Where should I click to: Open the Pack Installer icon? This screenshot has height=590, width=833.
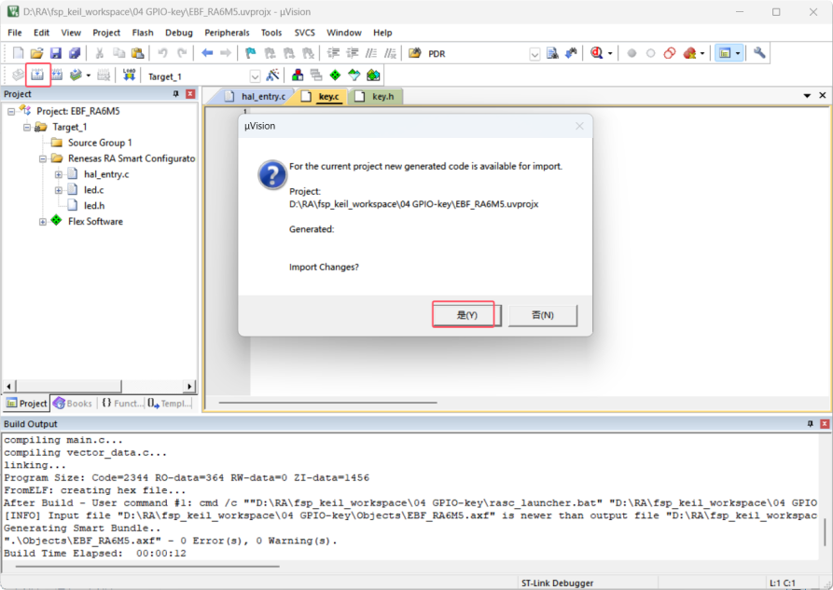coord(373,75)
